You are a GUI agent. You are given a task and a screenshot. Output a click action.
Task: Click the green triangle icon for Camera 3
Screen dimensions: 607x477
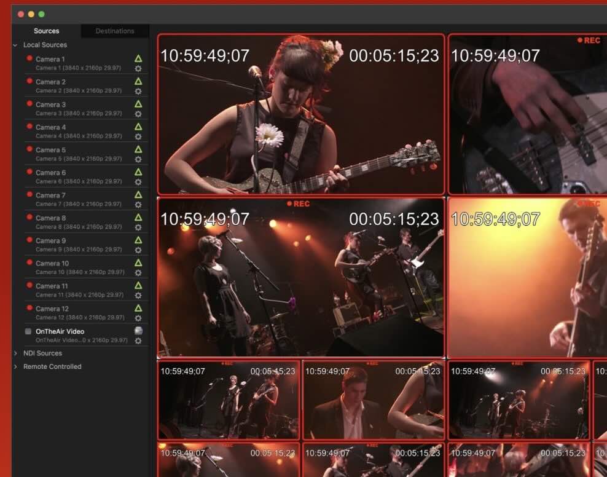click(x=138, y=104)
